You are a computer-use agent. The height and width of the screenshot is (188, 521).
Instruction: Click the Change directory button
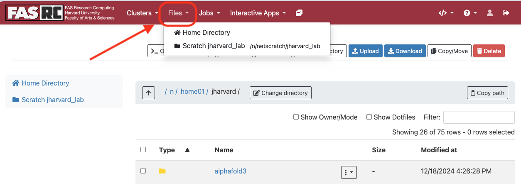[x=280, y=93]
